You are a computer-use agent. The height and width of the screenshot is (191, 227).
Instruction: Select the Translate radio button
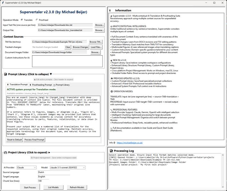22,20
